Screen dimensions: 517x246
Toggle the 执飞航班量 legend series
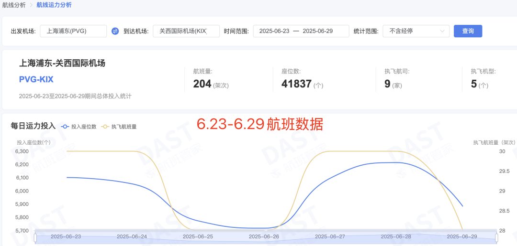pyautogui.click(x=119, y=127)
